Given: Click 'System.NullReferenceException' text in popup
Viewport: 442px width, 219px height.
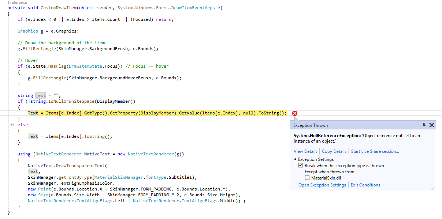Looking at the screenshot, I should tap(327, 136).
